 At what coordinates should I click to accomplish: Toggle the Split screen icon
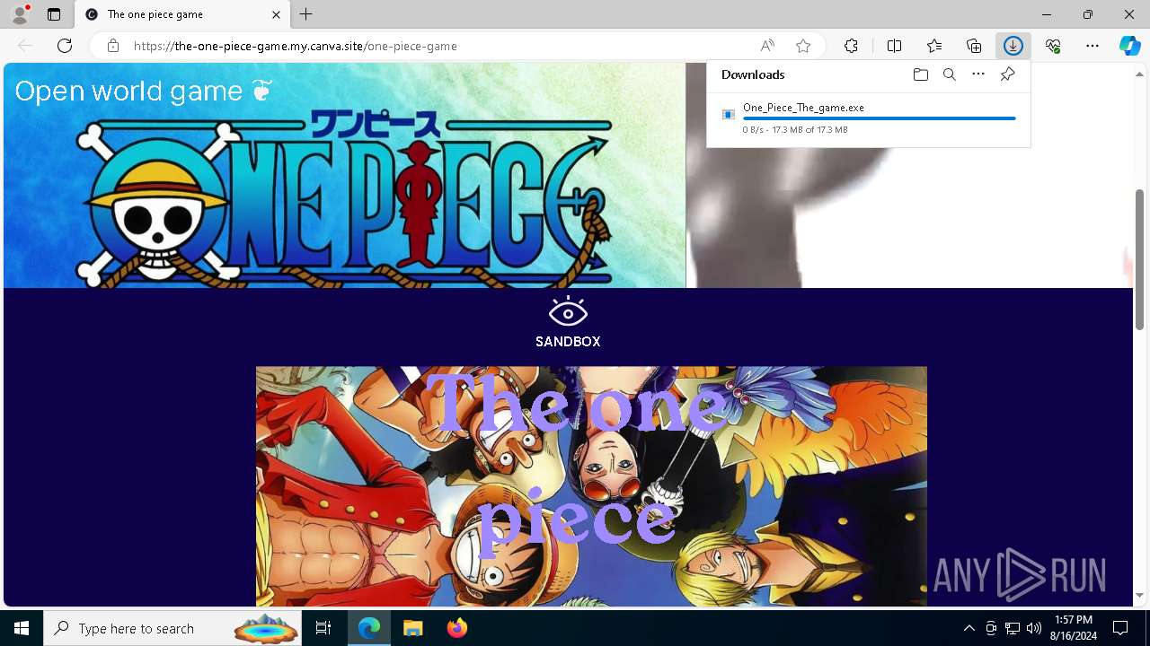pyautogui.click(x=894, y=46)
